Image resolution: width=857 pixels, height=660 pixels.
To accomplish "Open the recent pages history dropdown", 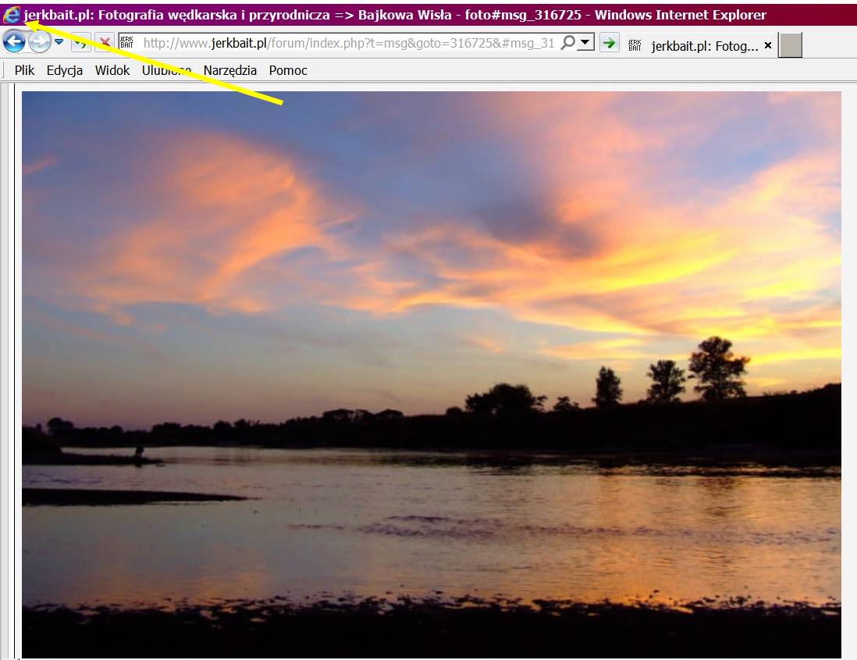I will tap(59, 42).
